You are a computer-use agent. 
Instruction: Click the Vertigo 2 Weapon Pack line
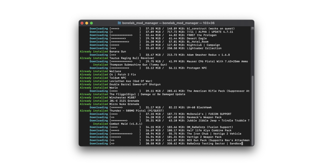204,137
